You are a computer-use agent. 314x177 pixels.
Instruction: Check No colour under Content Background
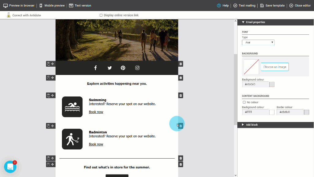(x=244, y=102)
